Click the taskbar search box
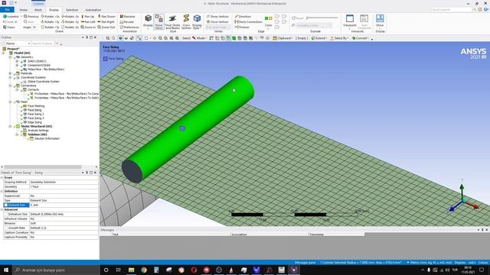 point(56,270)
